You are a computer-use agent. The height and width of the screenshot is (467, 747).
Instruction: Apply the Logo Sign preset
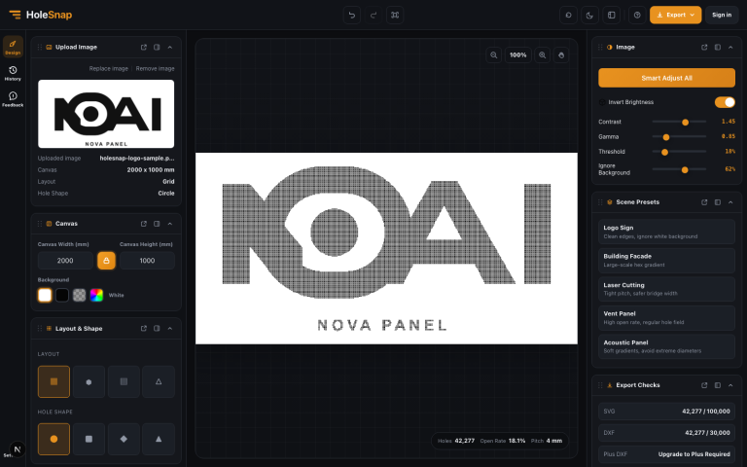(666, 232)
